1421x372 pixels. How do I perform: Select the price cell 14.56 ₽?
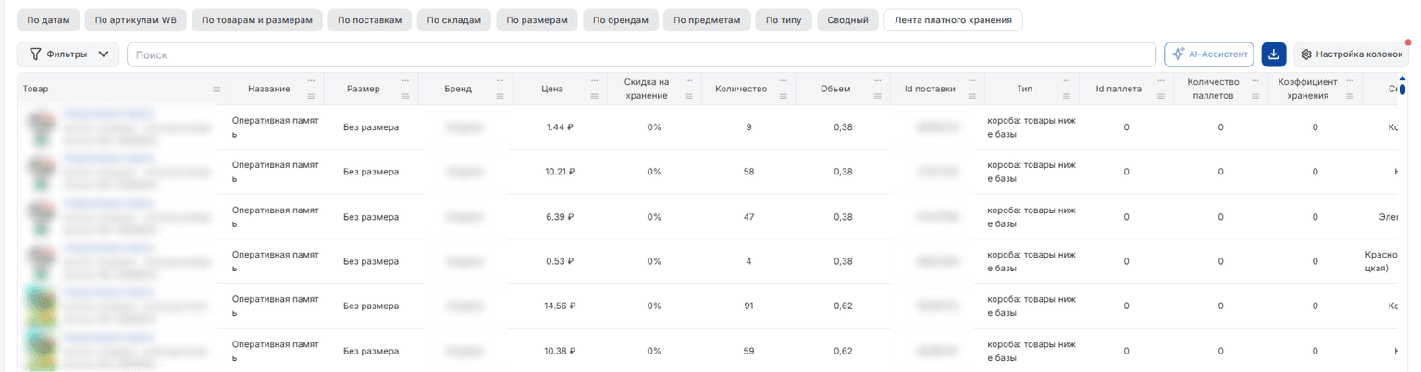click(561, 306)
